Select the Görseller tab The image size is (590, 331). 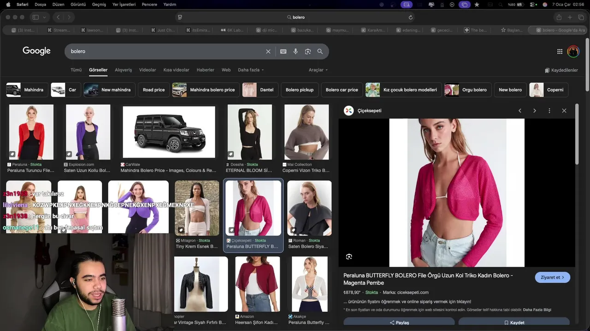(98, 70)
